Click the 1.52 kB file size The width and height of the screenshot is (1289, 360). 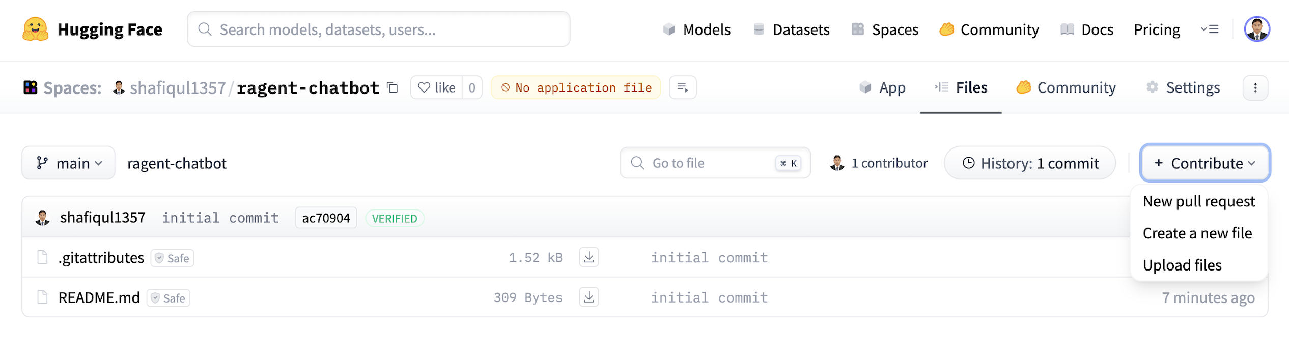click(x=536, y=258)
